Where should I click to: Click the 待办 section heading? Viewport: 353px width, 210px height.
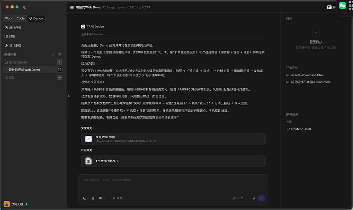pyautogui.click(x=289, y=19)
